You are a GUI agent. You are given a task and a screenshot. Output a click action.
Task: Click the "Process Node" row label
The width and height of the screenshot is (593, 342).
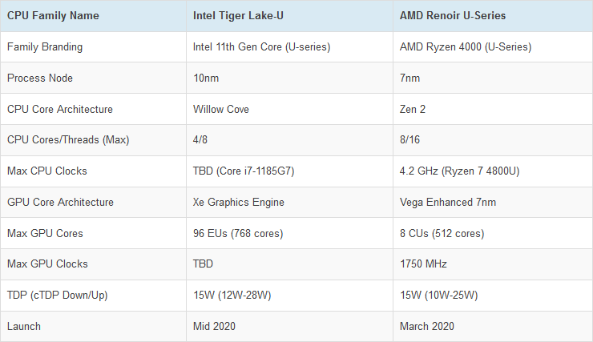click(x=40, y=78)
